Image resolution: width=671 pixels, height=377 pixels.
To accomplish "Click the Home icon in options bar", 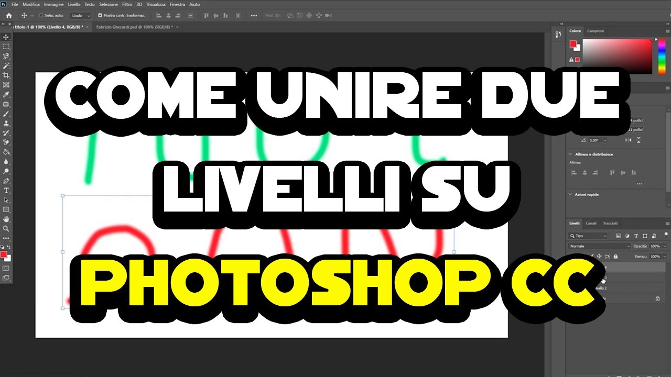I will tap(8, 16).
